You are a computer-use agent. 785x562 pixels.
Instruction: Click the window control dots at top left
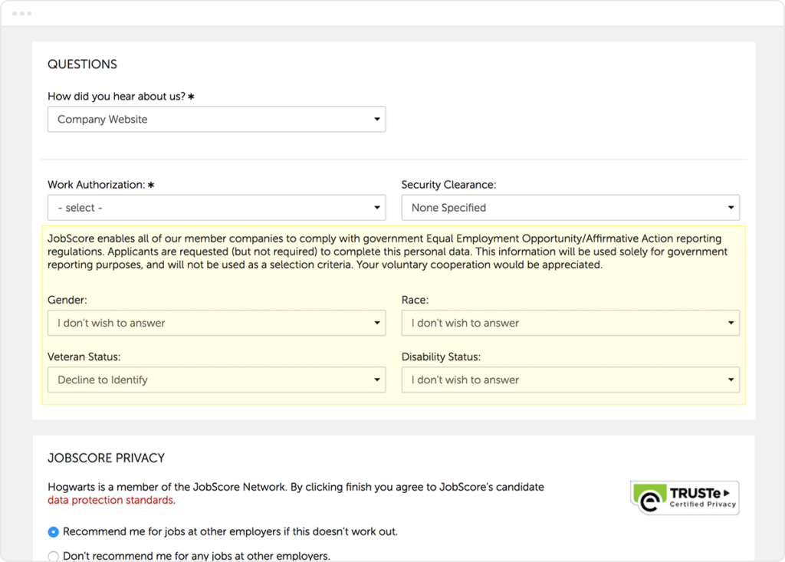23,12
